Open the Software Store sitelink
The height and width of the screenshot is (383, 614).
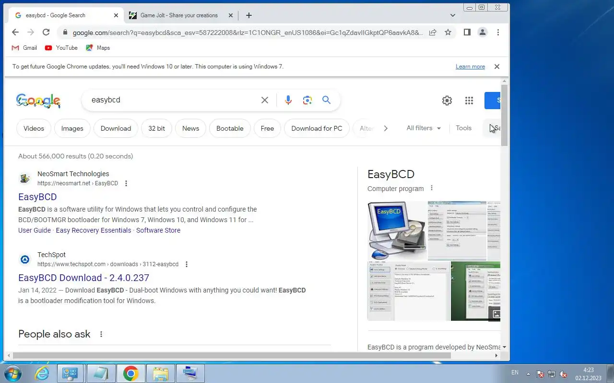tap(158, 230)
